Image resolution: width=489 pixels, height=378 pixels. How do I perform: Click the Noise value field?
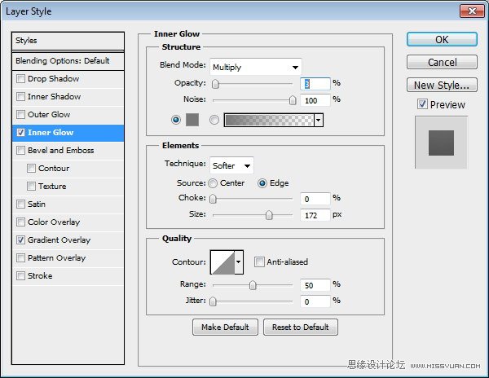(315, 100)
